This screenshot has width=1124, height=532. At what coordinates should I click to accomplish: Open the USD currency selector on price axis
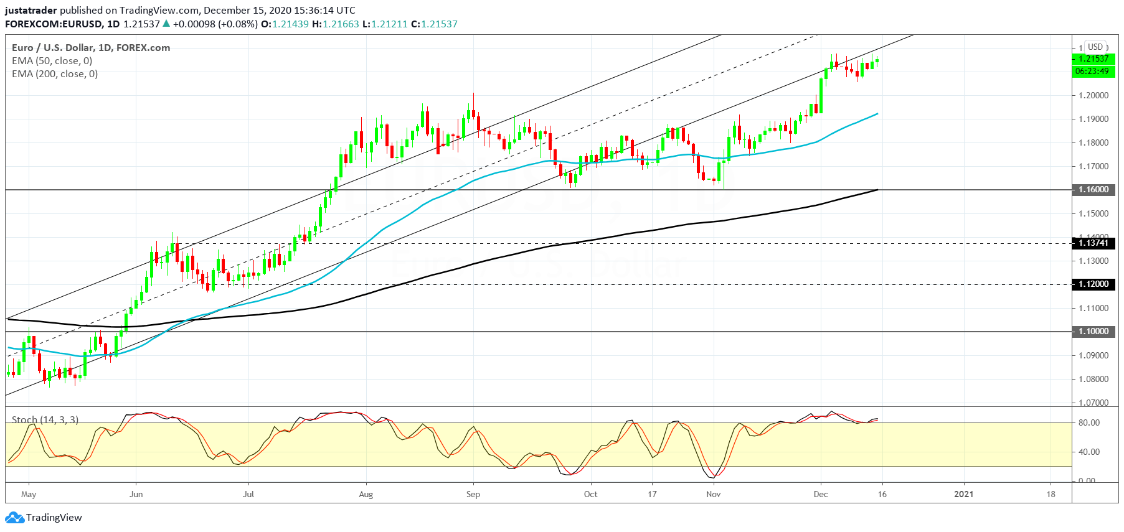click(1095, 47)
